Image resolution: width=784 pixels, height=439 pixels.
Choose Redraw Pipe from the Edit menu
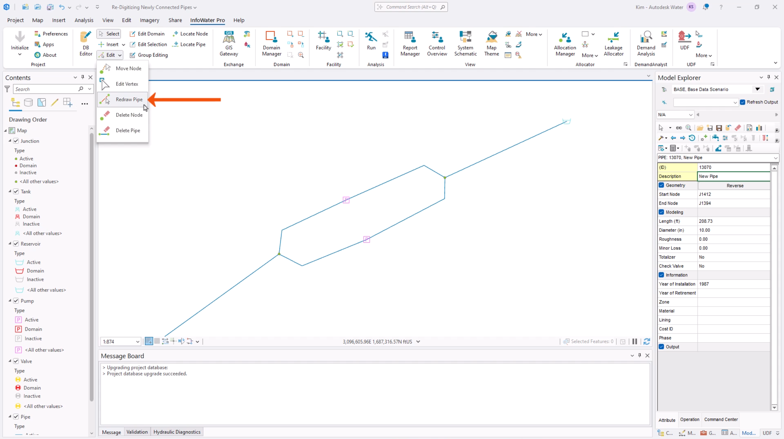click(x=129, y=99)
